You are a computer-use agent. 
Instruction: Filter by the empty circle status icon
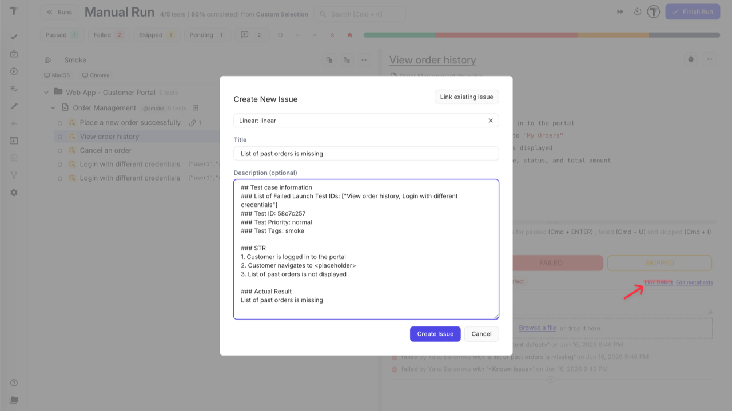click(280, 35)
